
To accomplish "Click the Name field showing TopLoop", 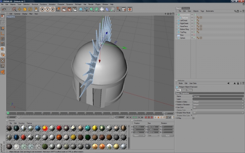I will (x=218, y=96).
